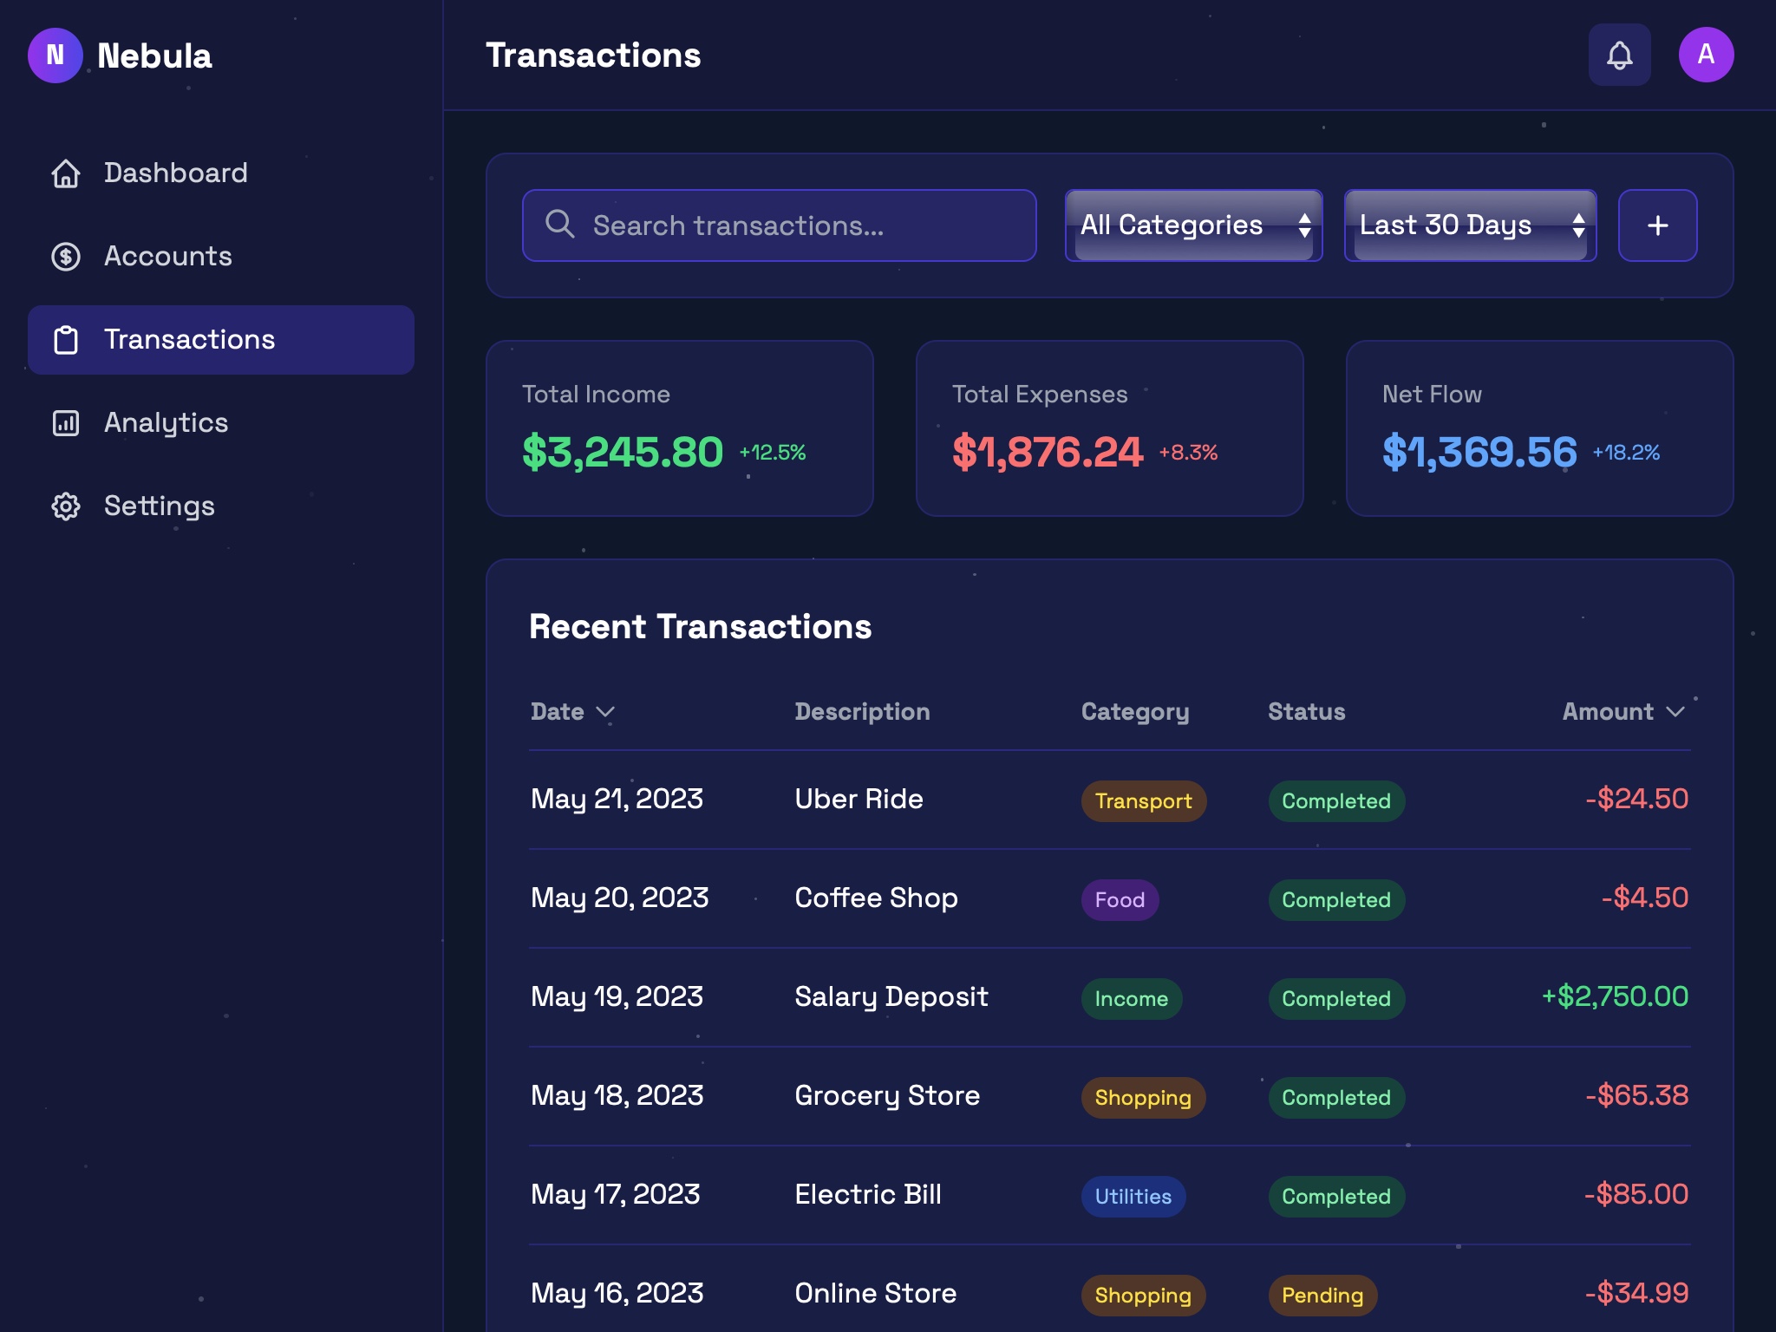Click the Settings gear icon
Screen dimensions: 1776x1332
coord(66,506)
